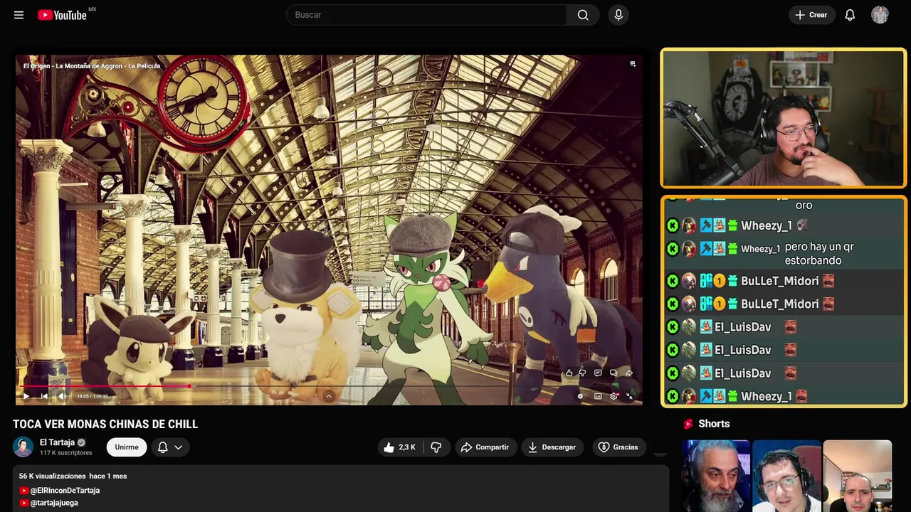Click the Crear button

point(811,15)
